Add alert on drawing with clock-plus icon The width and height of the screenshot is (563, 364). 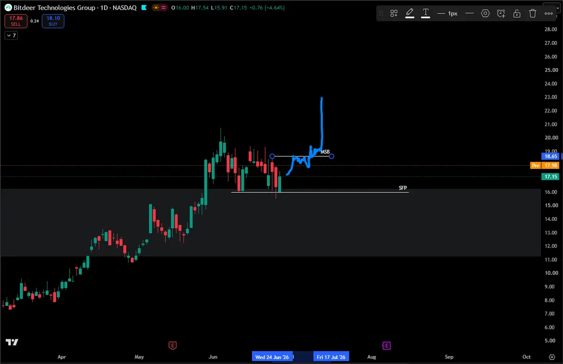[x=501, y=13]
